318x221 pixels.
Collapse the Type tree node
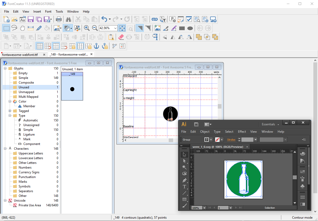(10, 116)
